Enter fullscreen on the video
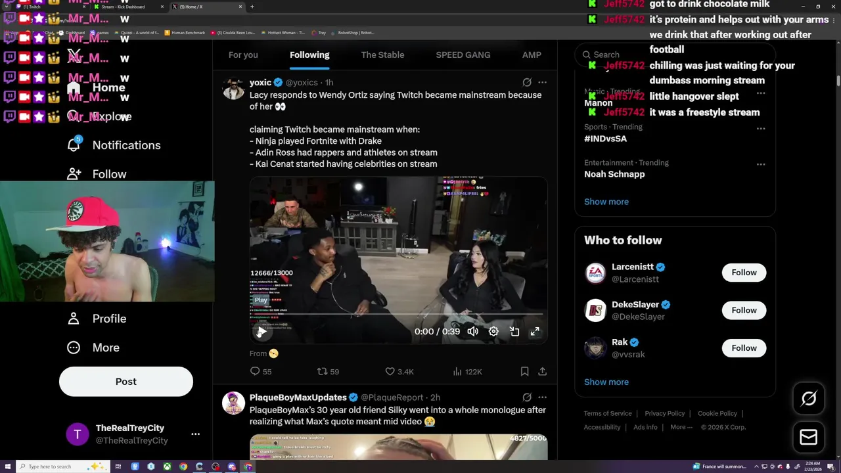The image size is (841, 473). tap(535, 332)
